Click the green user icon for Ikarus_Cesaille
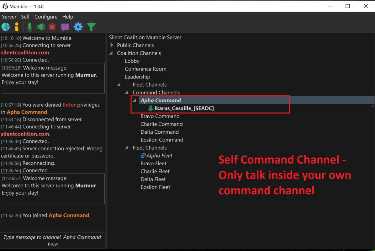 tap(151, 108)
